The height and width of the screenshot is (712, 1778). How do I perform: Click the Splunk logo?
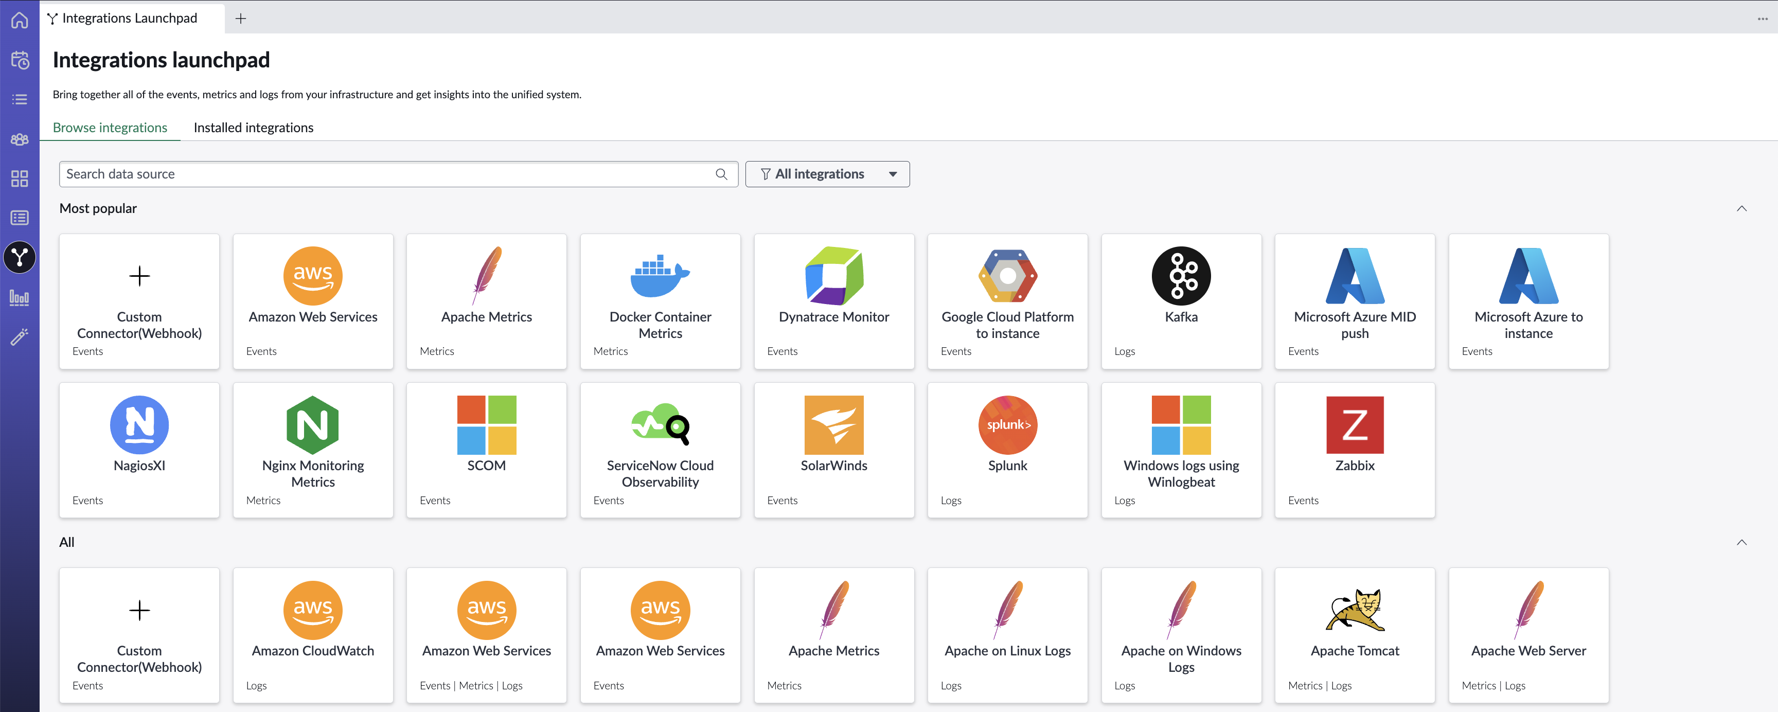pos(1008,425)
